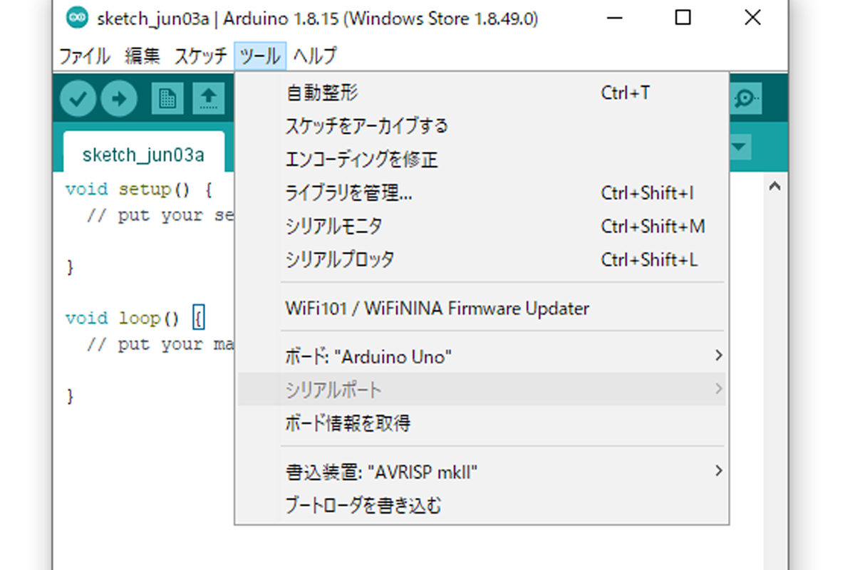Click the Verify checkmark toolbar icon
This screenshot has height=570, width=855.
tap(78, 98)
